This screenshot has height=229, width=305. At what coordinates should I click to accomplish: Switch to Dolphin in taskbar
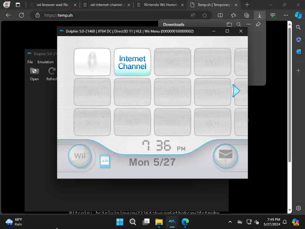click(x=172, y=222)
